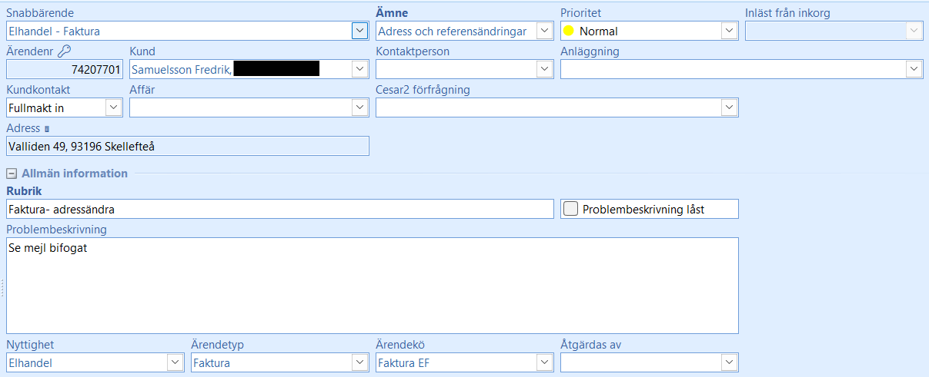Expand the Ärendetyp dropdown showing Faktura
Screen dimensions: 929x377
coord(359,362)
